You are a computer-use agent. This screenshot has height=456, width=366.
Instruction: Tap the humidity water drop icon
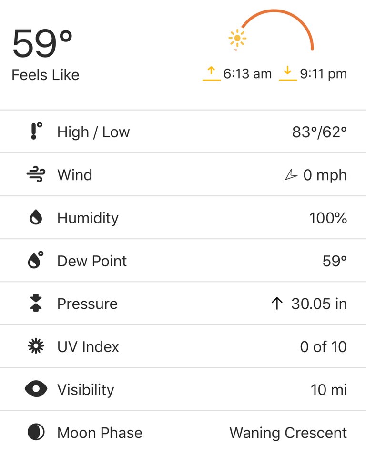(x=36, y=217)
